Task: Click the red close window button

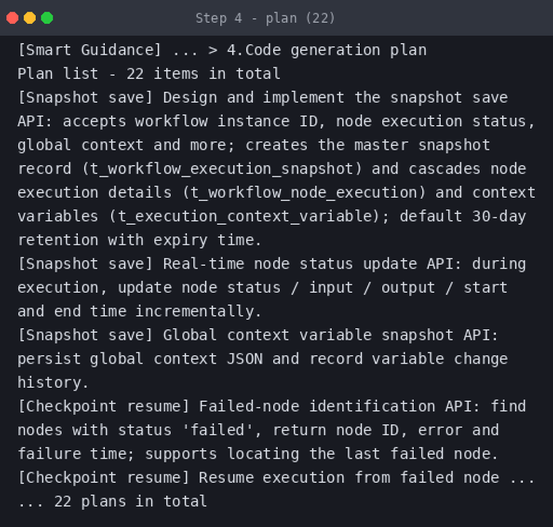Action: click(x=12, y=18)
